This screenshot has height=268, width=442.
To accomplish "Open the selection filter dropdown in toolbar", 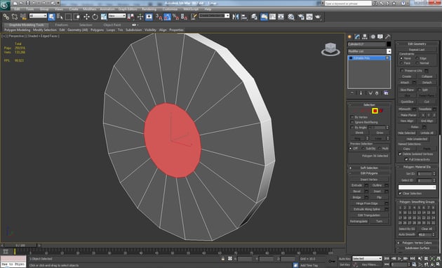I will click(38, 15).
